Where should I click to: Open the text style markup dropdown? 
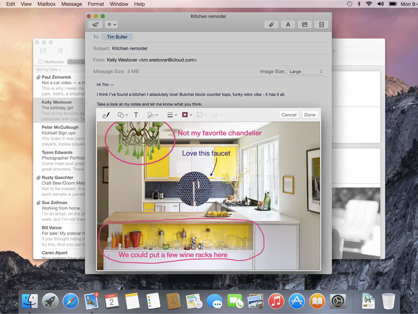coord(218,115)
